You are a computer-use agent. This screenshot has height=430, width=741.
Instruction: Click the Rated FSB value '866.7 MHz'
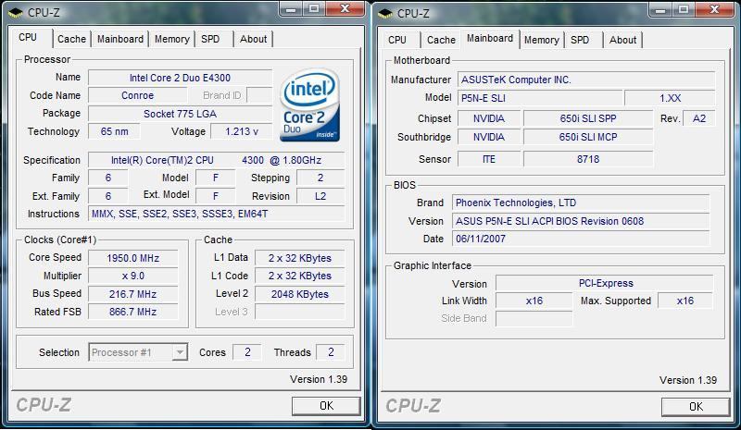[x=132, y=312]
